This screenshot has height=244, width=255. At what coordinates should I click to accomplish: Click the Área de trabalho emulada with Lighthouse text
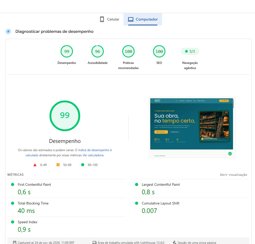pos(131,242)
